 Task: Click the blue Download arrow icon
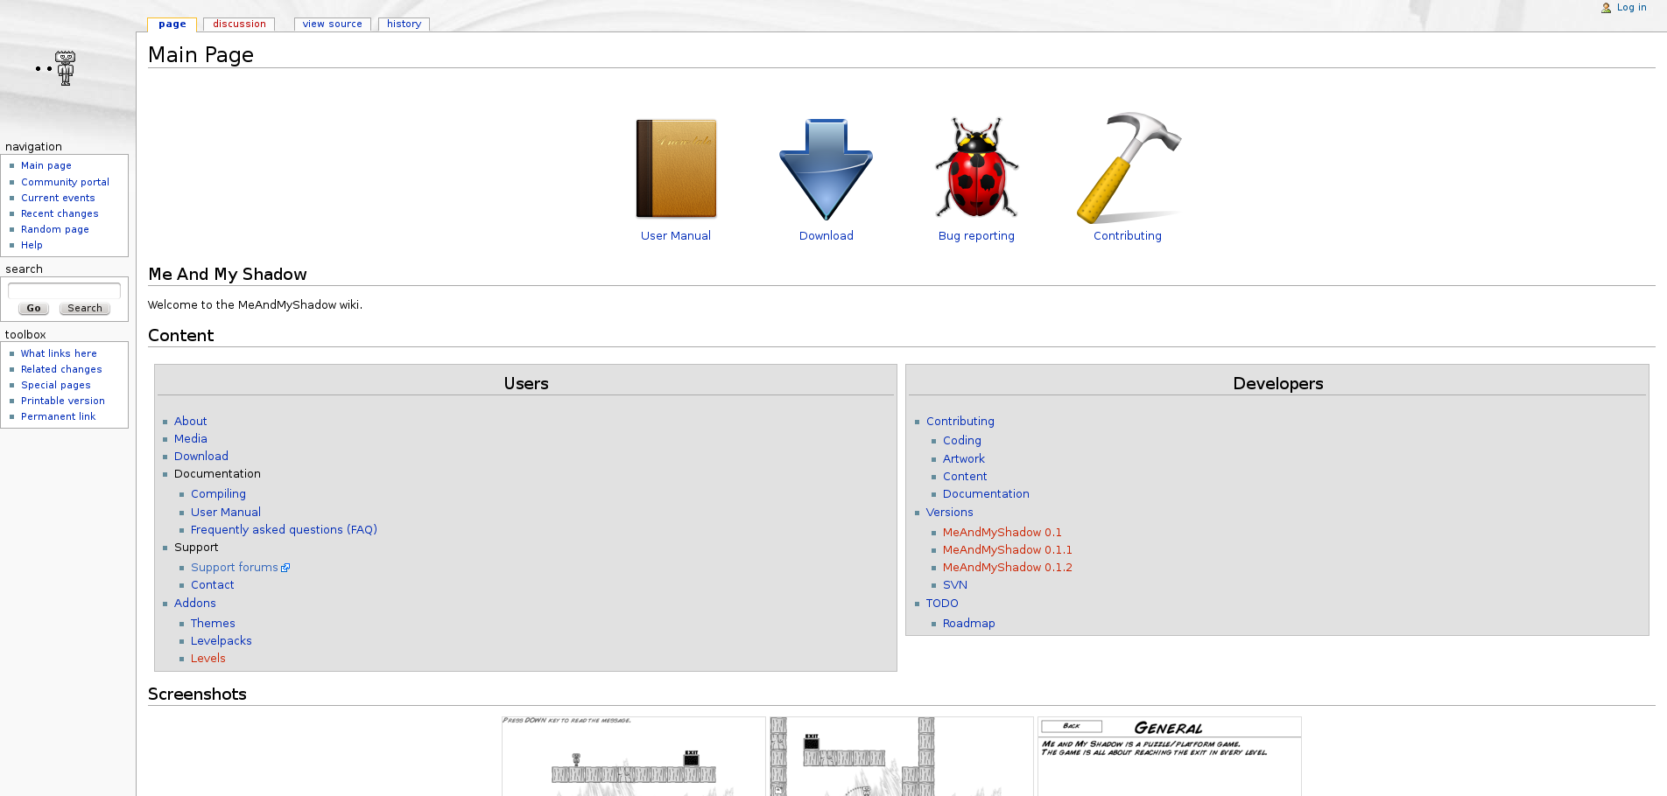click(x=826, y=168)
